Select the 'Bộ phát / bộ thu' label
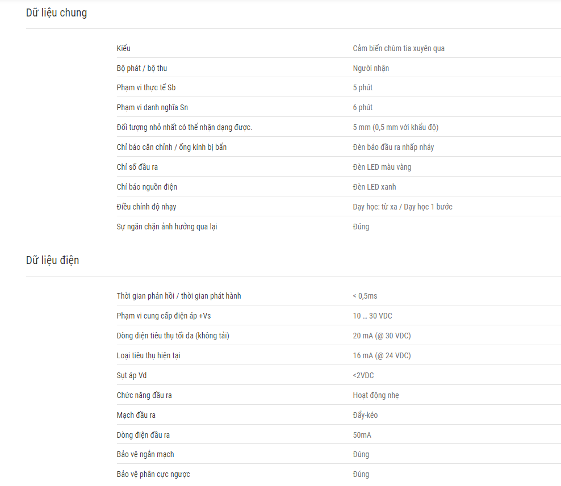The height and width of the screenshot is (486, 561). point(142,68)
